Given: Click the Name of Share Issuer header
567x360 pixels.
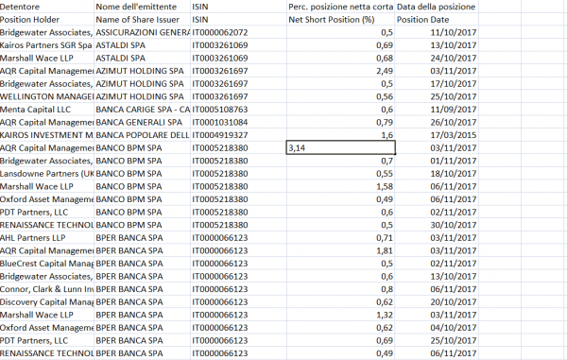Looking at the screenshot, I should pos(143,20).
